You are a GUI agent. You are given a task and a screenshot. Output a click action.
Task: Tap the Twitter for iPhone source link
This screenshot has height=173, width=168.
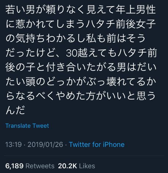97,144
